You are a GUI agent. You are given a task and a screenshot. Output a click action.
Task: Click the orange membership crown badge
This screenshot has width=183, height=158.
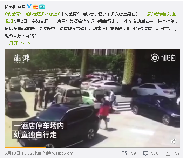(x=35, y=6)
